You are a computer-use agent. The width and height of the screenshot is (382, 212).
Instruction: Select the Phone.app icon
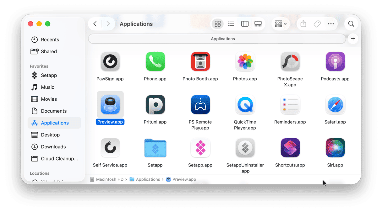tap(155, 62)
